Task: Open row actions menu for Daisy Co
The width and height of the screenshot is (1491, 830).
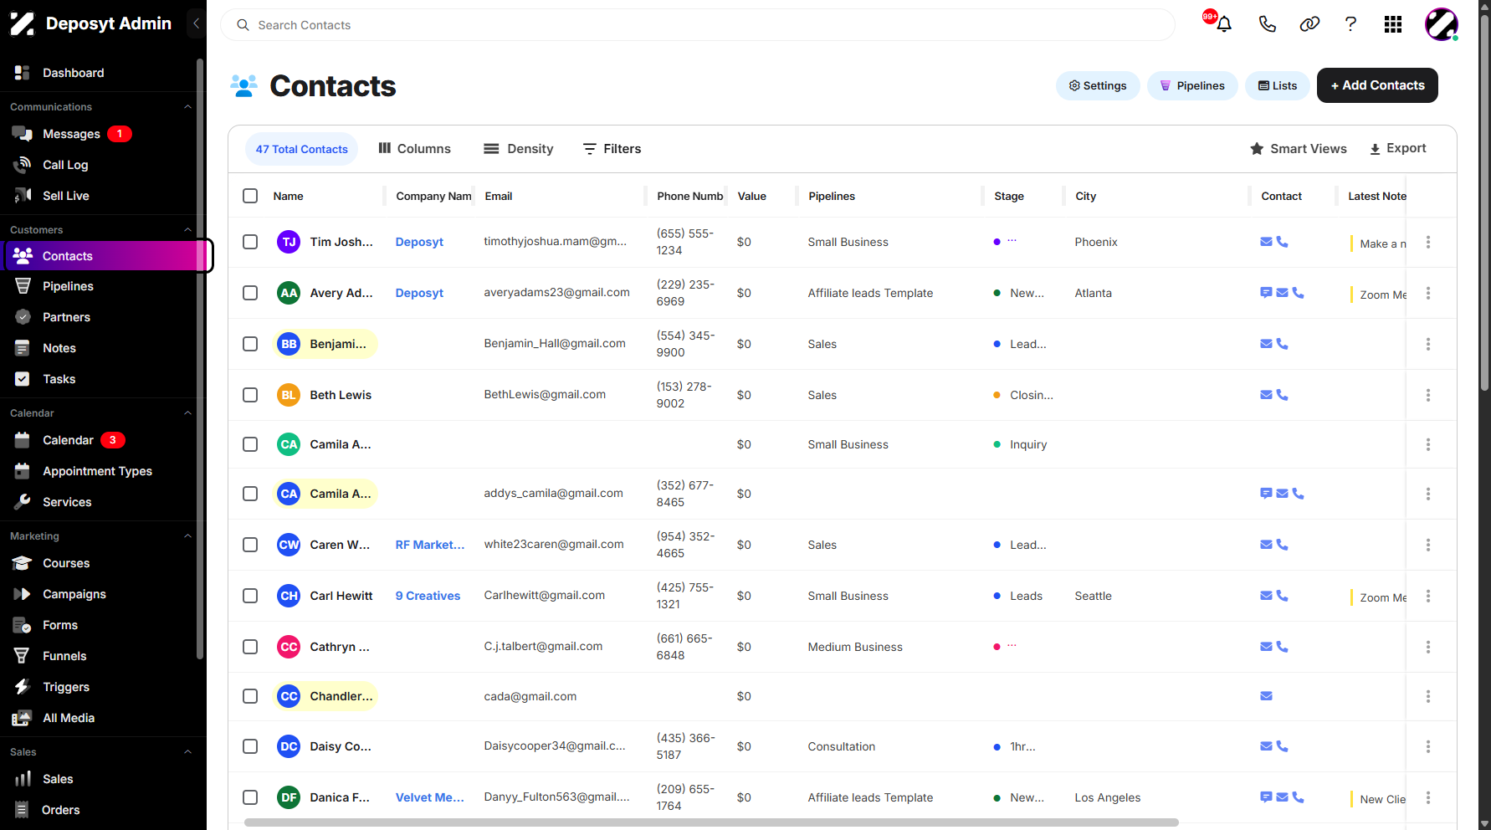Action: (x=1428, y=746)
